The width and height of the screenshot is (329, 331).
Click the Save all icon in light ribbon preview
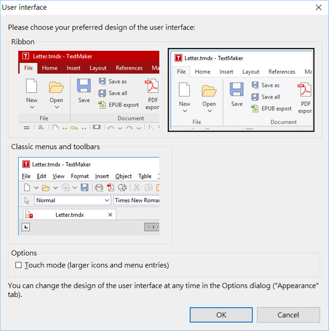tap(255, 97)
